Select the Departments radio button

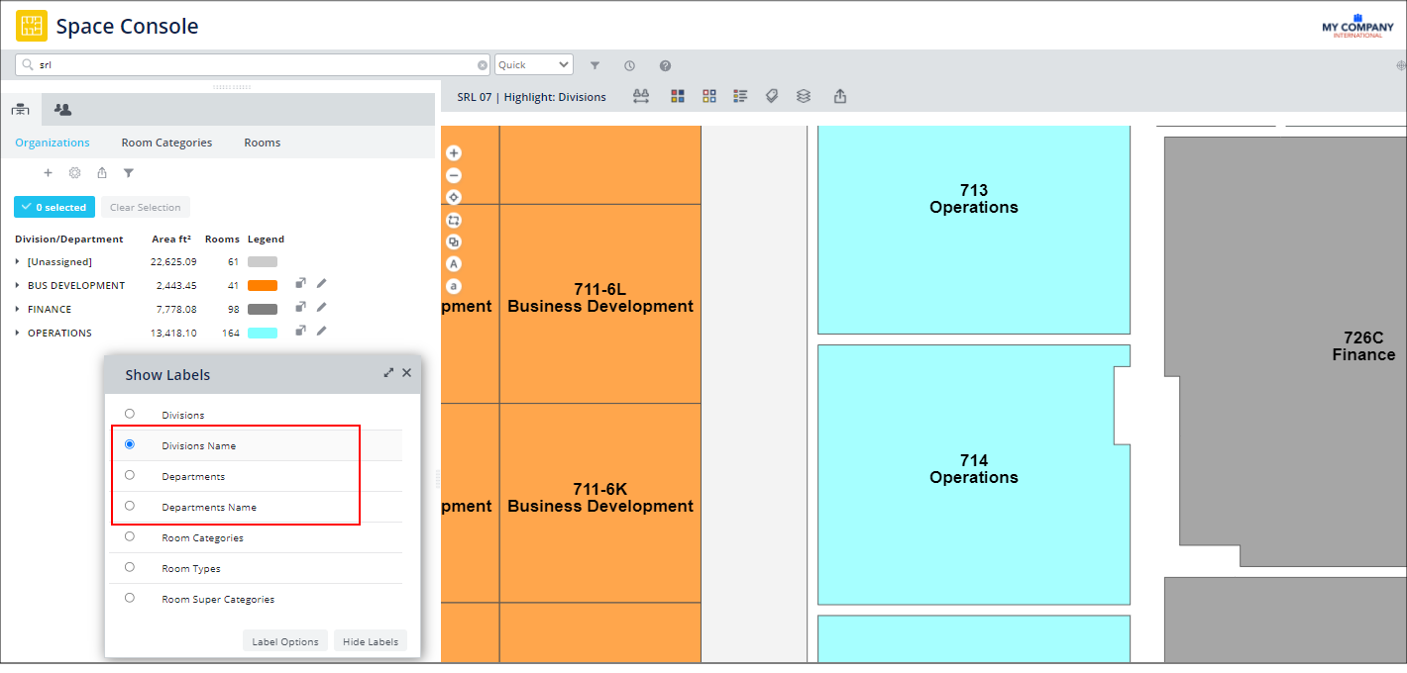tap(130, 475)
